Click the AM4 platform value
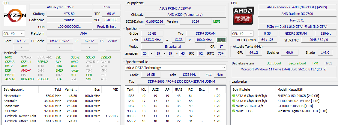This screenshot has height=125, width=338. click(84, 33)
